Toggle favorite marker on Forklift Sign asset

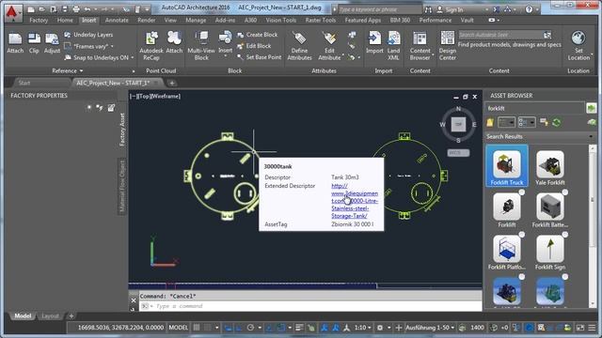point(564,235)
